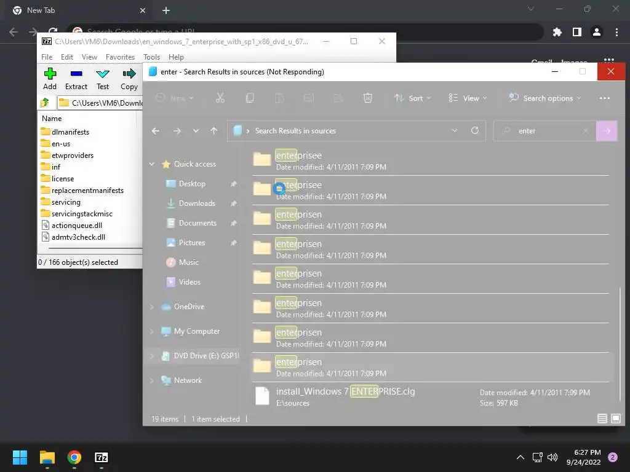Select actionqueue.dll file in 7-Zip
Image resolution: width=630 pixels, height=472 pixels.
tap(72, 225)
